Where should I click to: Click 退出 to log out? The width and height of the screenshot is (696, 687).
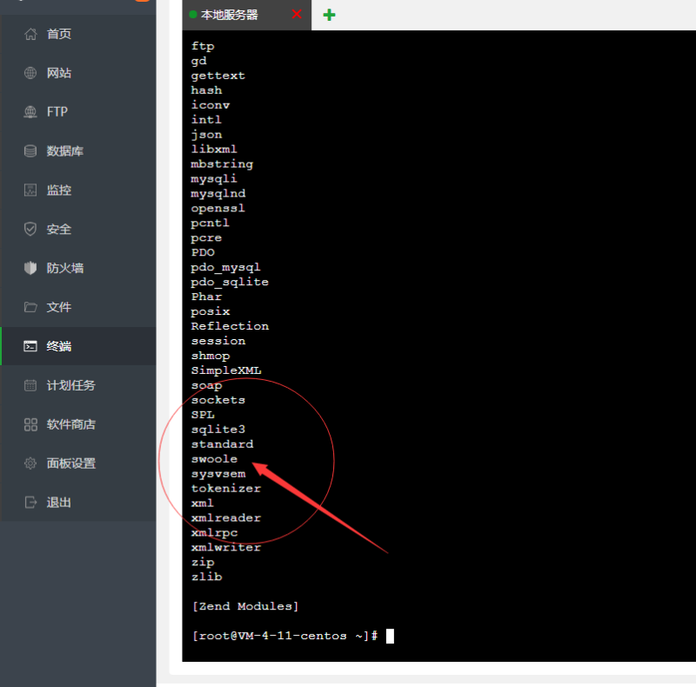point(78,503)
